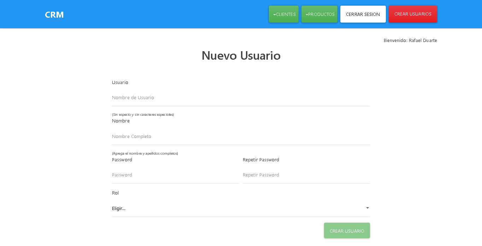Click the Bienvenido: Rafael Duarte text
Image resolution: width=482 pixels, height=246 pixels.
pyautogui.click(x=410, y=40)
